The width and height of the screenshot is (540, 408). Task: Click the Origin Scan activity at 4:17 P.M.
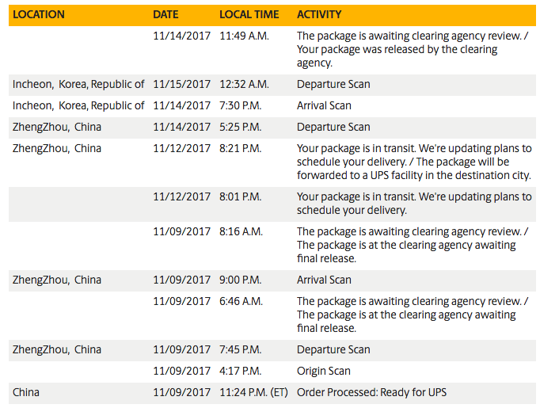[324, 372]
